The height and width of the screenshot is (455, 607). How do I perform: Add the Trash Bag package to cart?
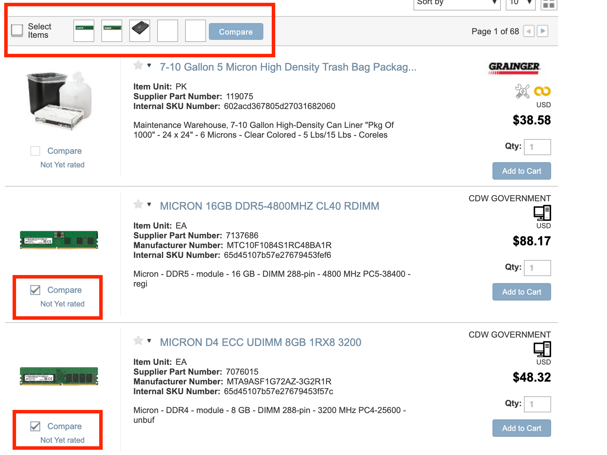click(521, 171)
